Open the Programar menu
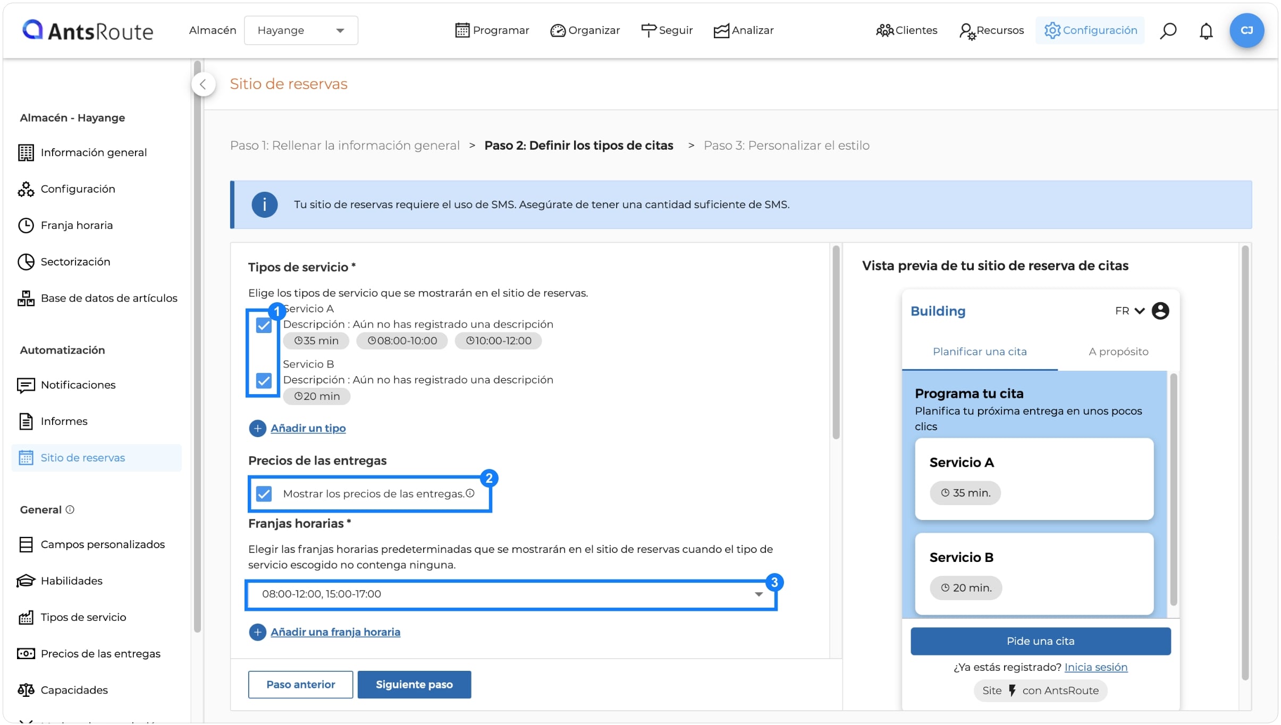The height and width of the screenshot is (725, 1281). (x=492, y=30)
